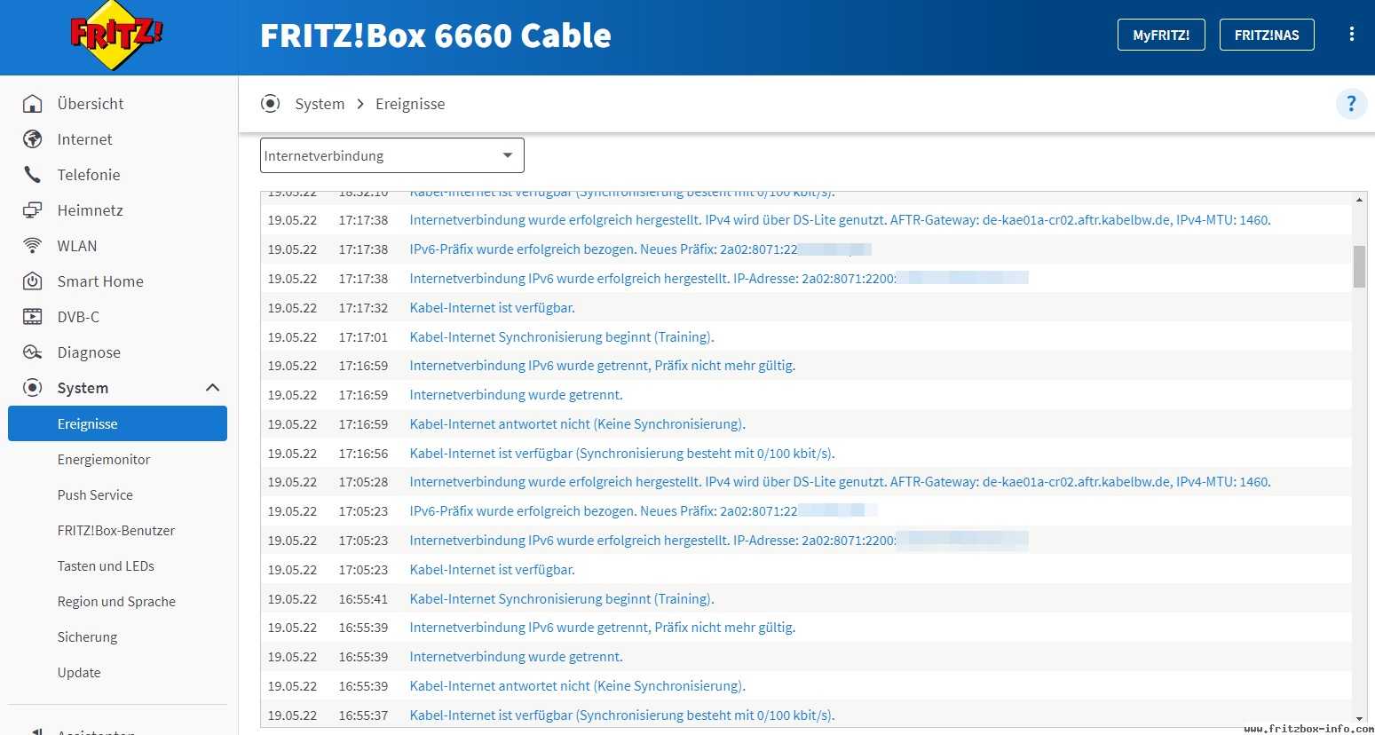
Task: Open 16:55:39 IPv6 wurde getrennt event
Action: click(x=602, y=628)
